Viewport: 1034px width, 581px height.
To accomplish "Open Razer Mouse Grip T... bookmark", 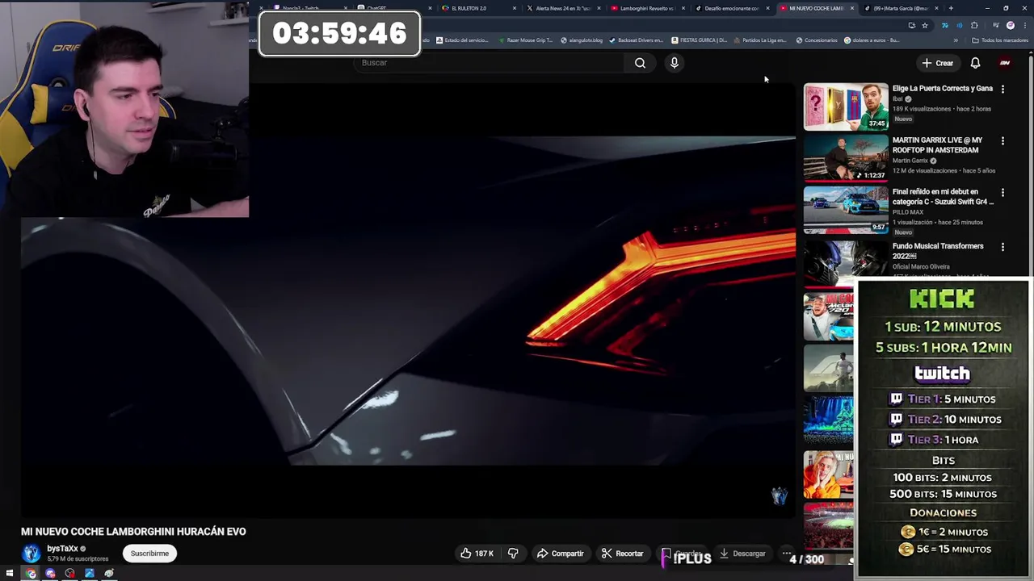I will [x=526, y=40].
